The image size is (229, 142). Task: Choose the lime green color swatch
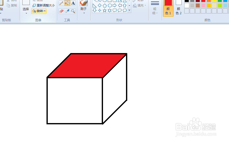point(220,5)
